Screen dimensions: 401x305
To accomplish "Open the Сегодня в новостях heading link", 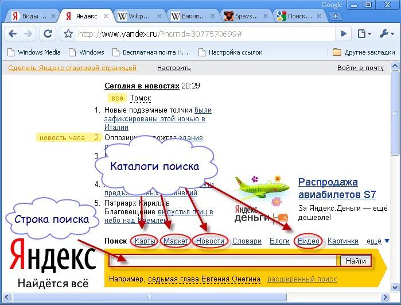I will pos(142,86).
